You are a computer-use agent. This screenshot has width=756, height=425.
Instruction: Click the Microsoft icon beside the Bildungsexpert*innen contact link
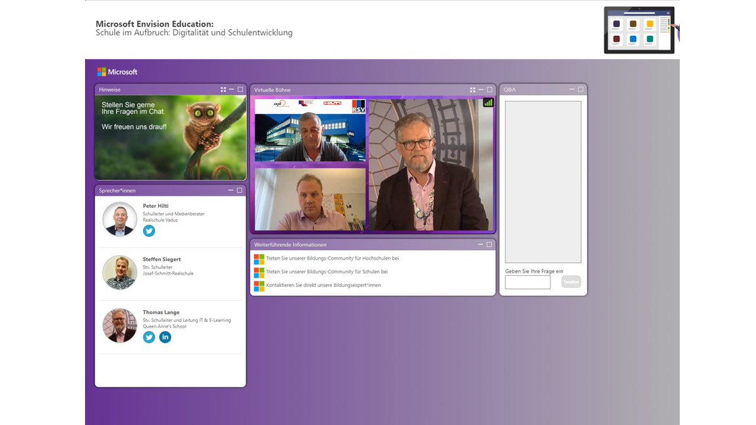259,286
